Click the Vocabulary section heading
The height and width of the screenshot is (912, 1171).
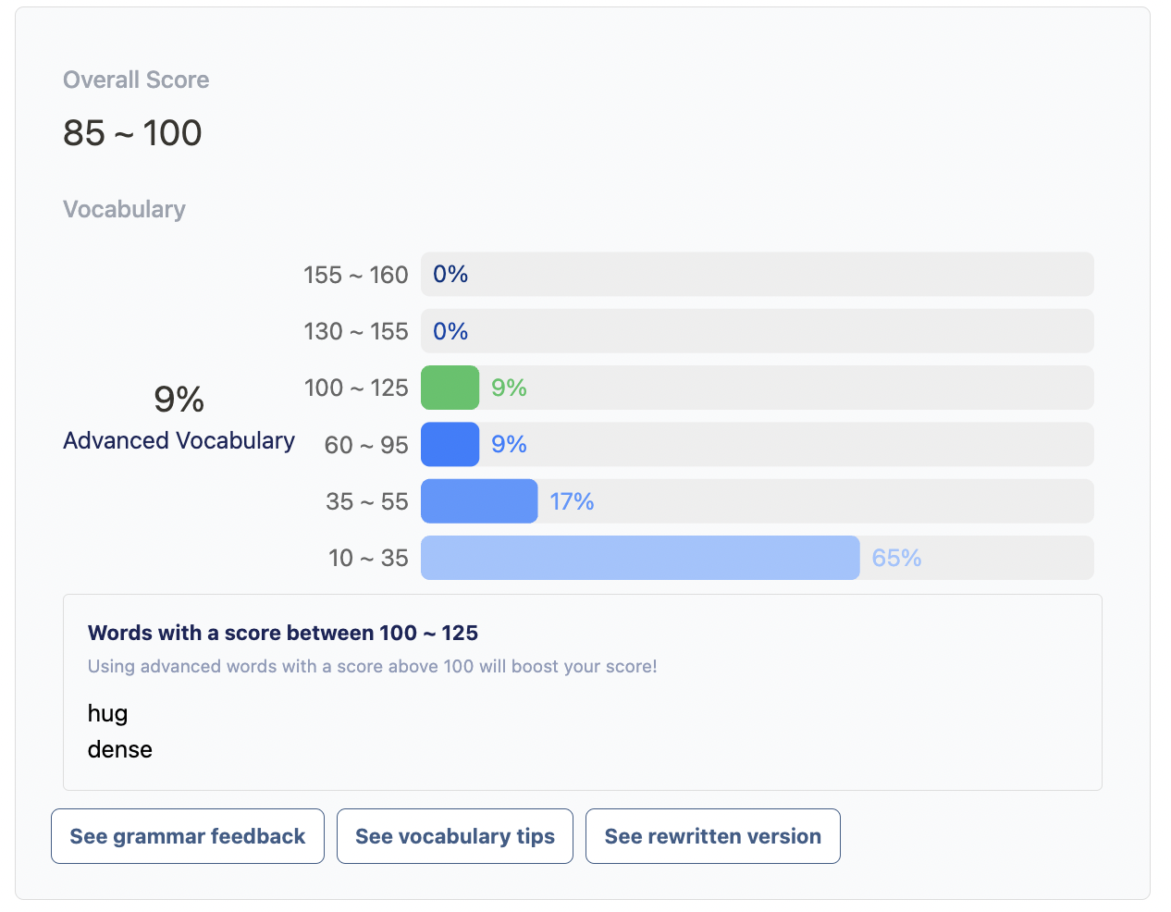[x=124, y=209]
